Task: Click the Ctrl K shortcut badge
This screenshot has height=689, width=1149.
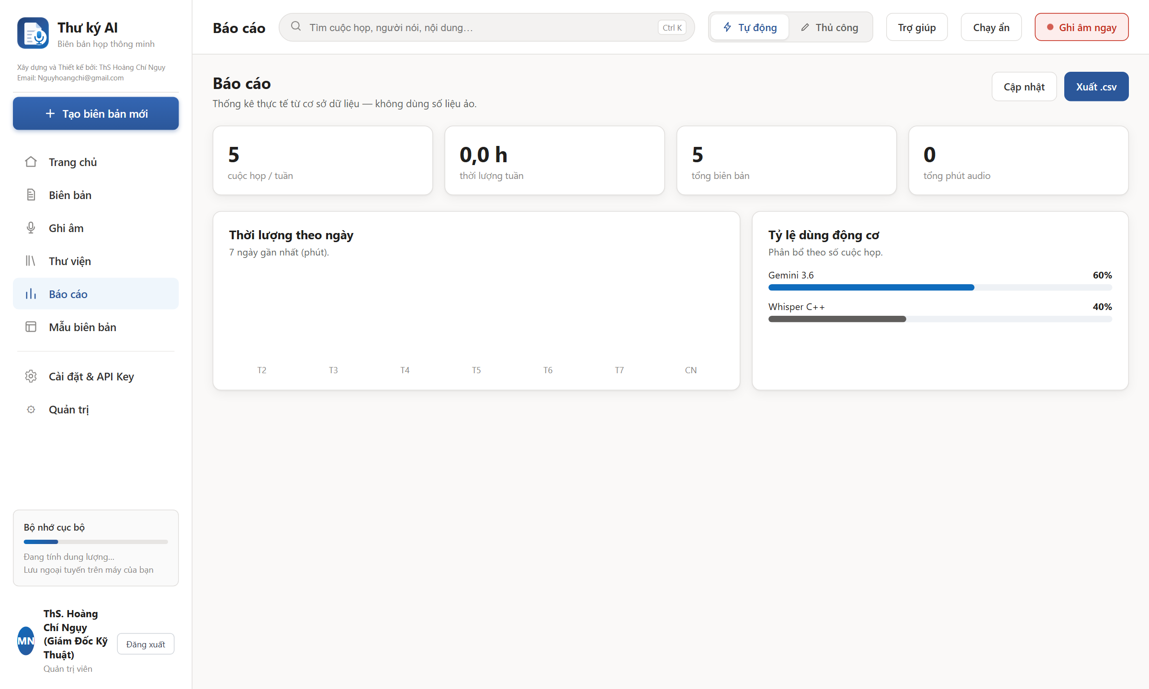Action: (x=672, y=27)
